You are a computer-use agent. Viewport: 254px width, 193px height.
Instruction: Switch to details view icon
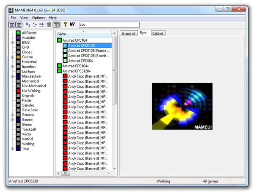tap(49, 25)
